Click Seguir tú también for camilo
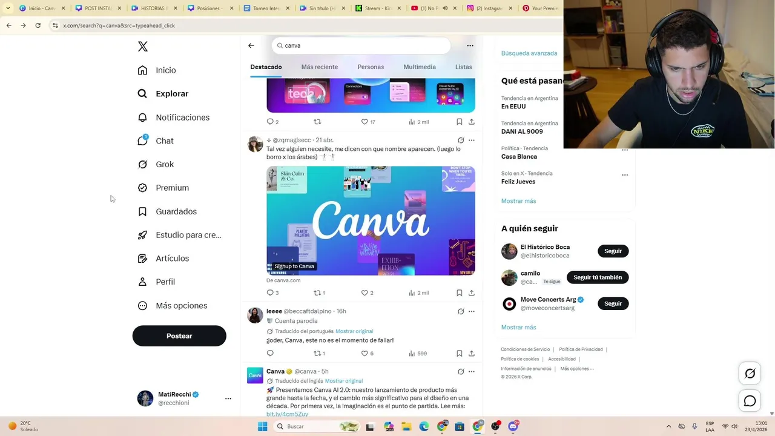Screen dimensions: 775x436 [x=598, y=277]
